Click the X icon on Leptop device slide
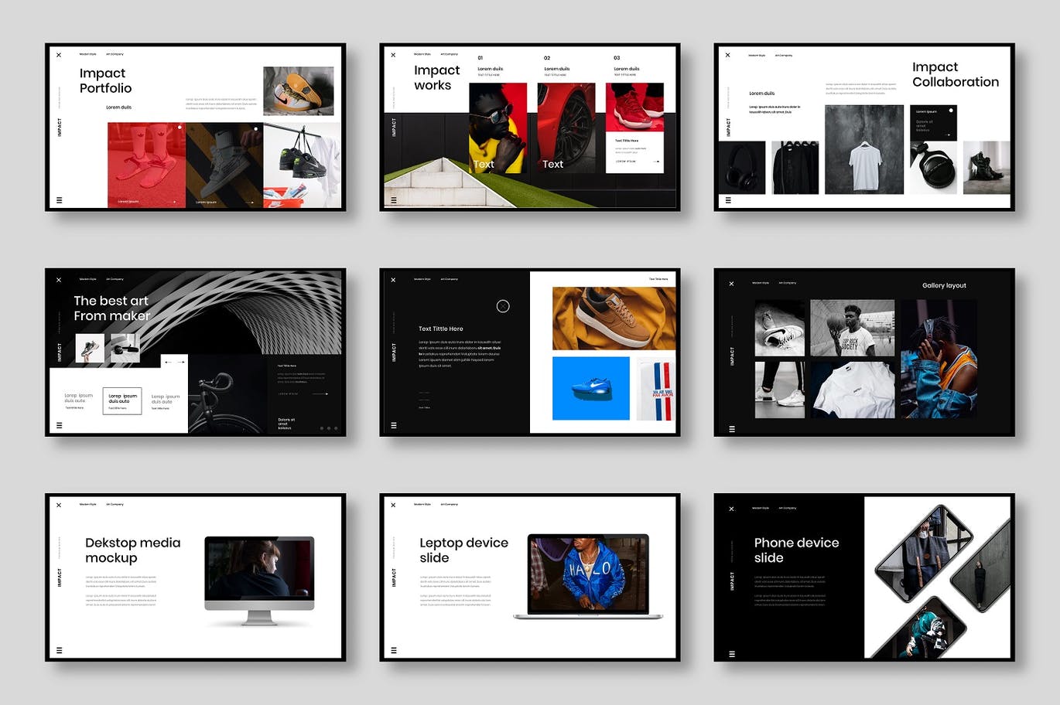This screenshot has width=1060, height=705. pyautogui.click(x=393, y=505)
